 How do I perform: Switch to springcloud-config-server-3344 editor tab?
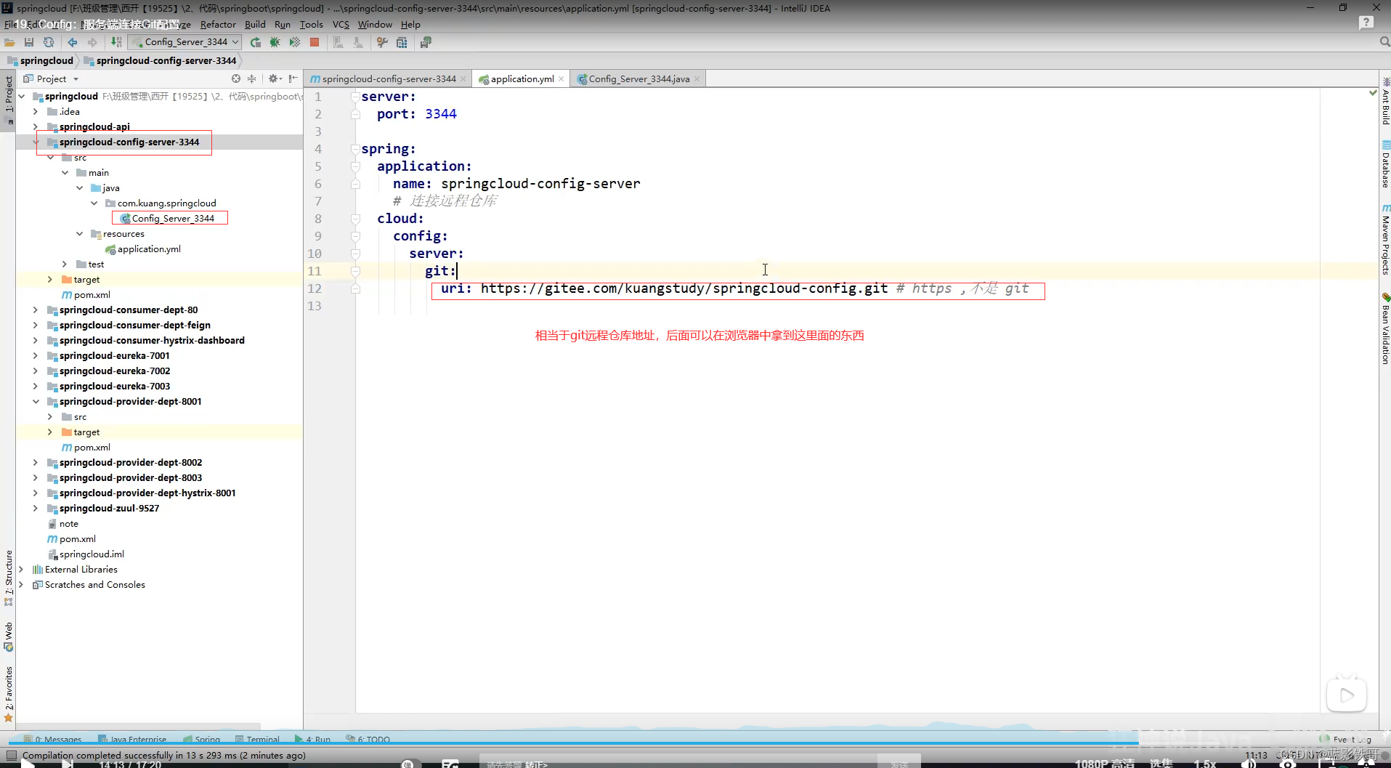389,78
